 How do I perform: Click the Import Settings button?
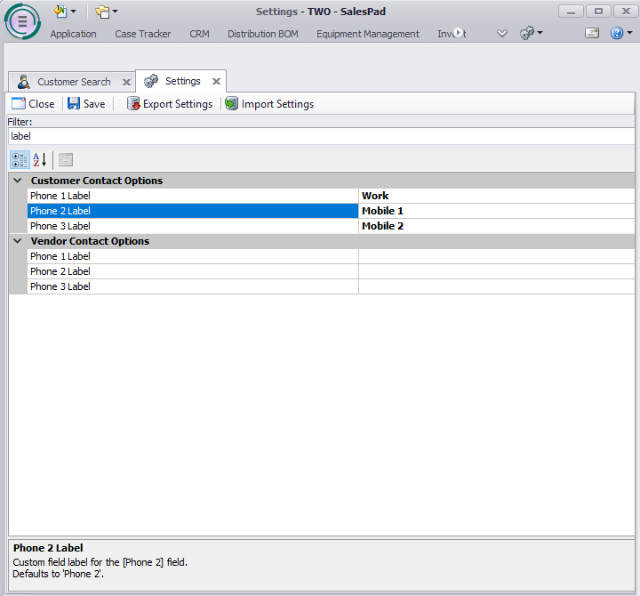(269, 104)
